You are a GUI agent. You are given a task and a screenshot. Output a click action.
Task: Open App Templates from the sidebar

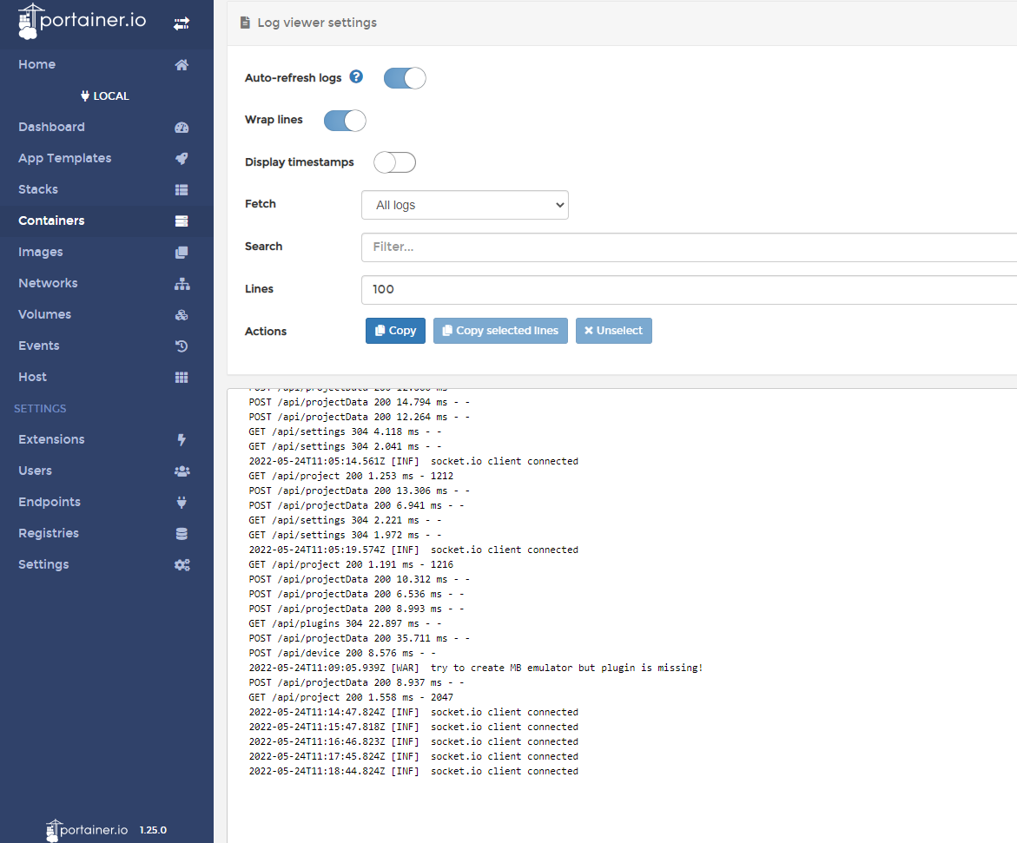pyautogui.click(x=64, y=158)
